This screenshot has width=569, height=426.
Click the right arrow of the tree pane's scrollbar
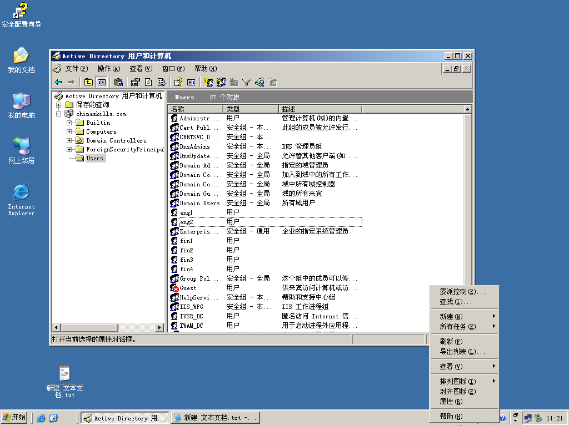[x=159, y=327]
